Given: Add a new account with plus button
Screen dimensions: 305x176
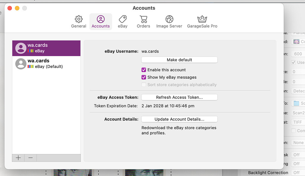Looking at the screenshot, I should (18, 158).
